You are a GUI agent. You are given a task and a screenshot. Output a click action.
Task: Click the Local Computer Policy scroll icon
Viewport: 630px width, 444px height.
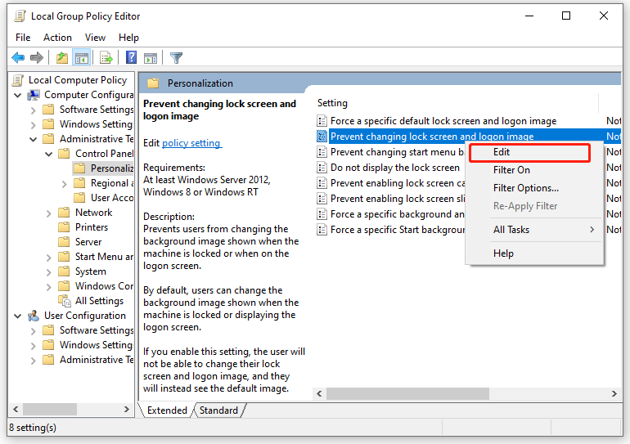click(x=18, y=80)
